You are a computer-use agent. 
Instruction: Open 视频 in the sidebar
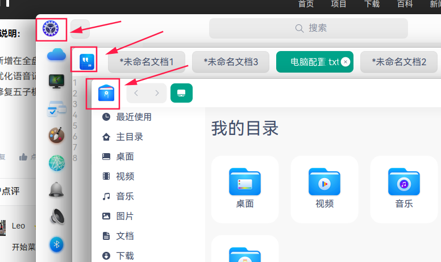pyautogui.click(x=118, y=176)
